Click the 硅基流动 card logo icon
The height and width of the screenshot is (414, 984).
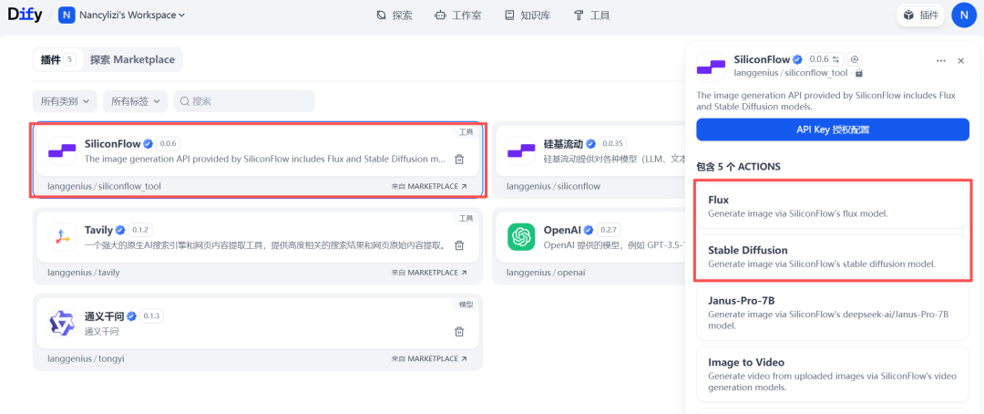tap(521, 150)
